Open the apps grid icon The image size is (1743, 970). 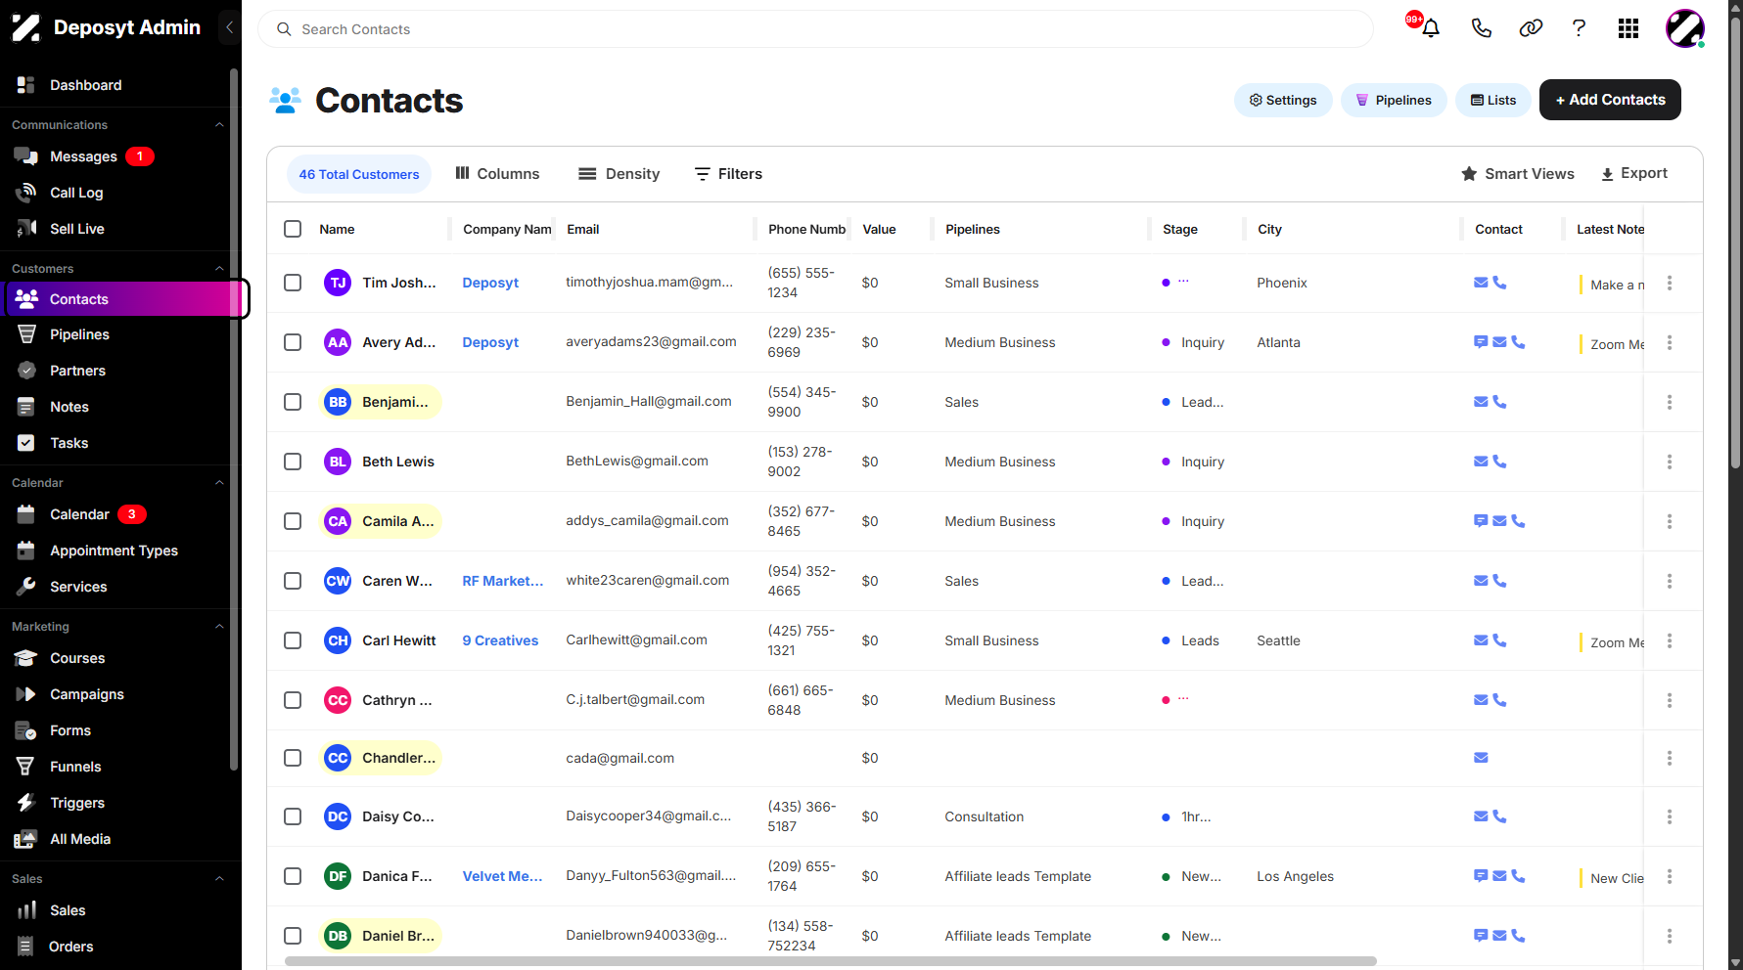(x=1628, y=28)
